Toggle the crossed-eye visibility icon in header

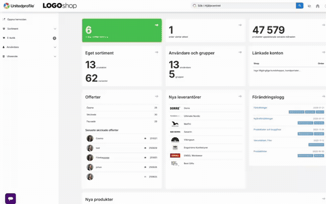(x=309, y=6)
